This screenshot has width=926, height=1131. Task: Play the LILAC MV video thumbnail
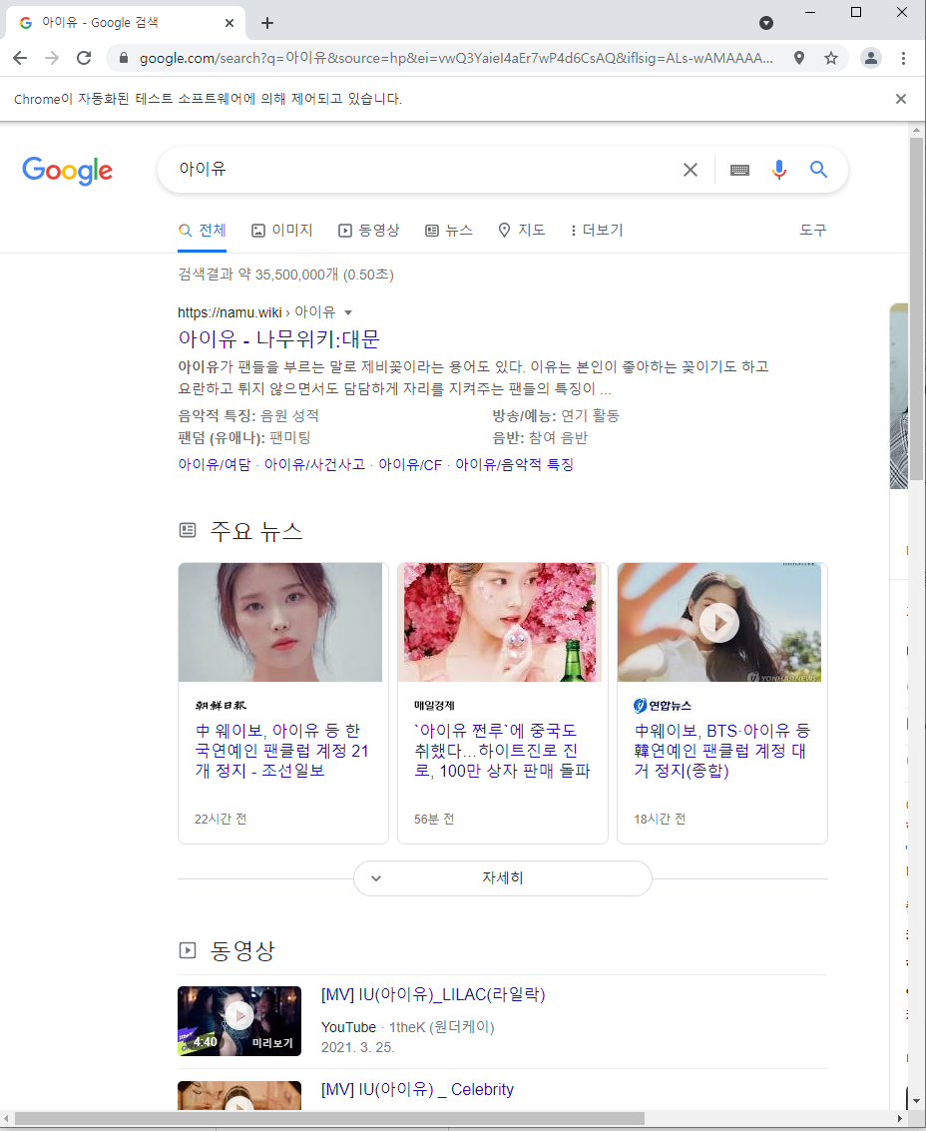[239, 1020]
